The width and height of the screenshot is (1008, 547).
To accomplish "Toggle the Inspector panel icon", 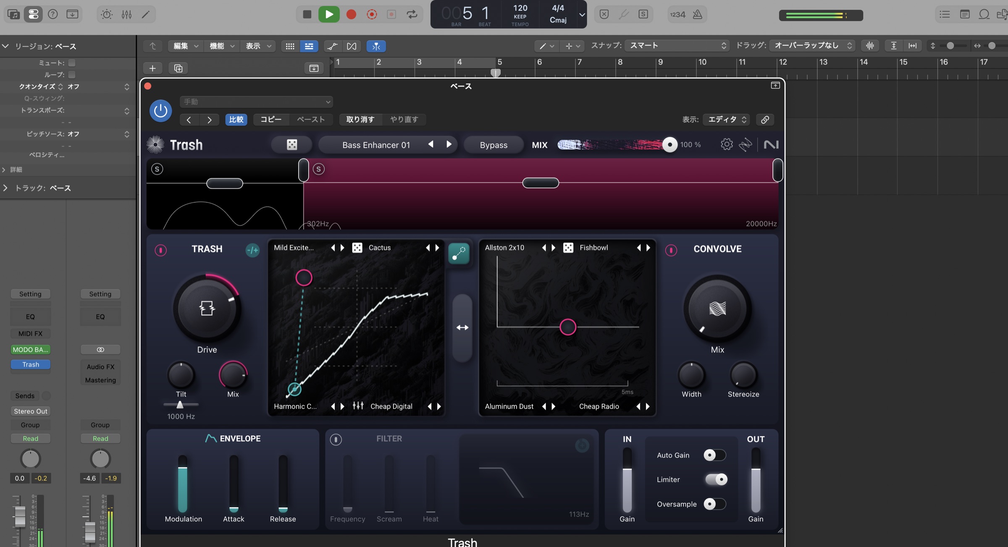I will (33, 14).
